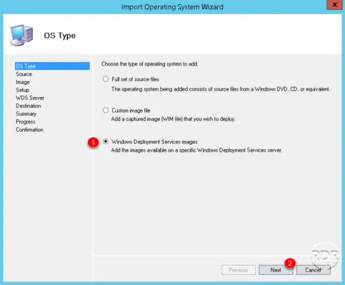The width and height of the screenshot is (345, 285).
Task: View the Summary step
Action: (x=26, y=114)
